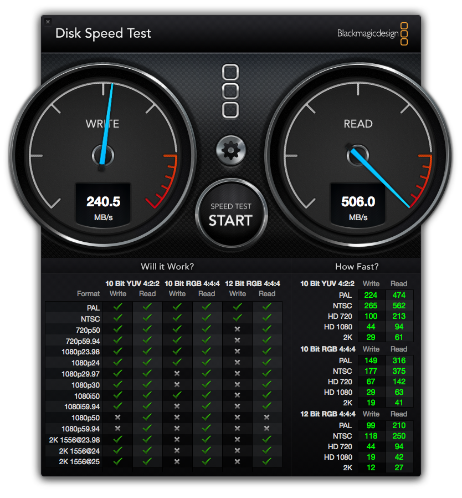The width and height of the screenshot is (462, 498).
Task: Click the 720p50 row label
Action: coord(88,330)
